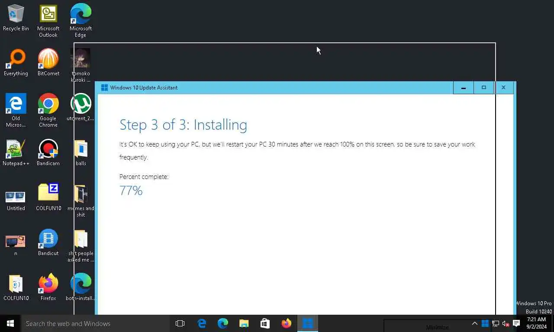Minimize the Windows 10 Update Assistant window
The height and width of the screenshot is (332, 554).
click(x=464, y=88)
